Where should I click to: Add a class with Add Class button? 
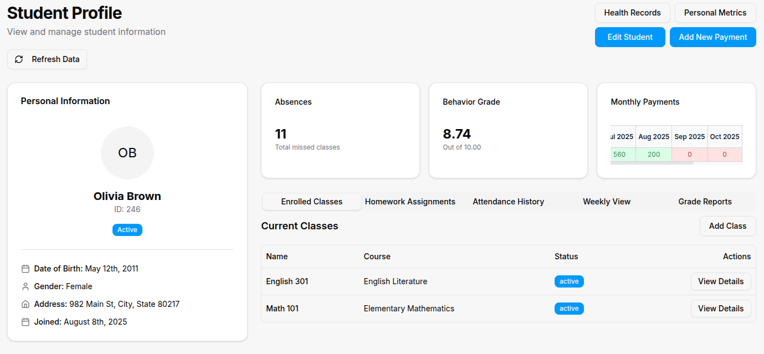coord(727,226)
